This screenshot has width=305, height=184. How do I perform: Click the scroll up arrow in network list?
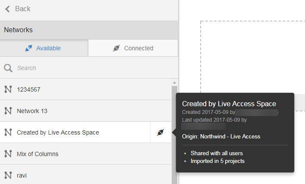pos(174,83)
